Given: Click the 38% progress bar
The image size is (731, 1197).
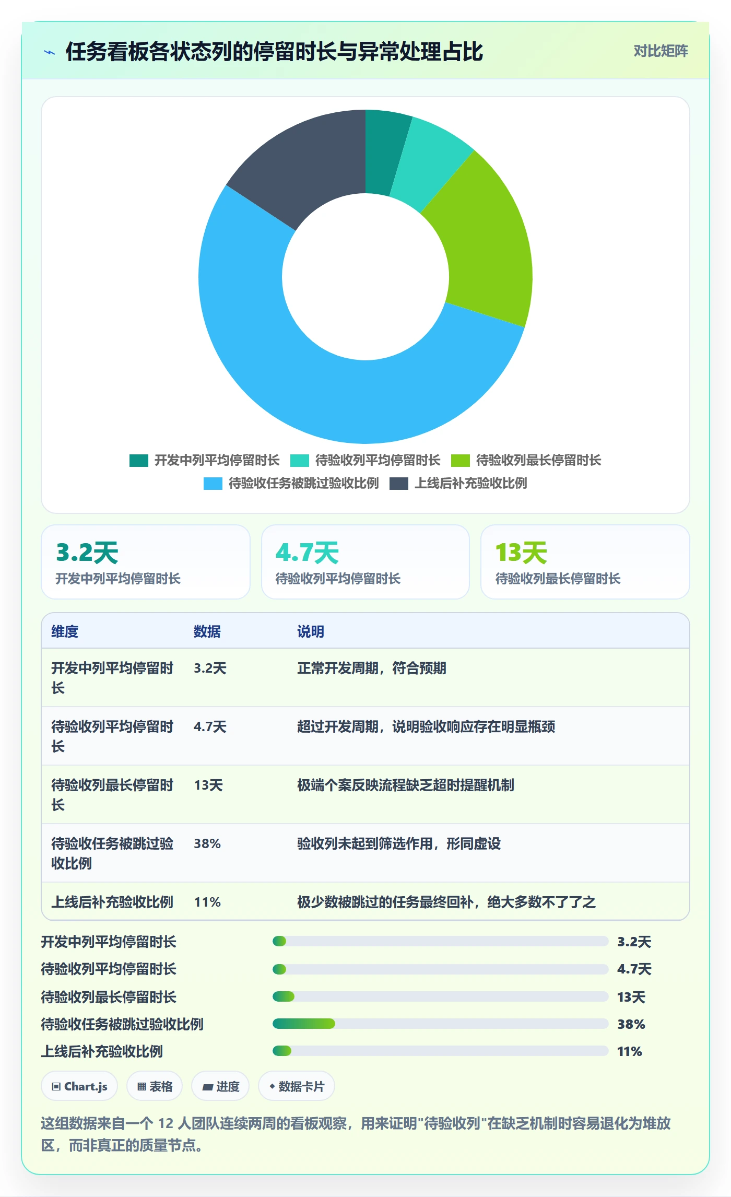Looking at the screenshot, I should pyautogui.click(x=440, y=1024).
